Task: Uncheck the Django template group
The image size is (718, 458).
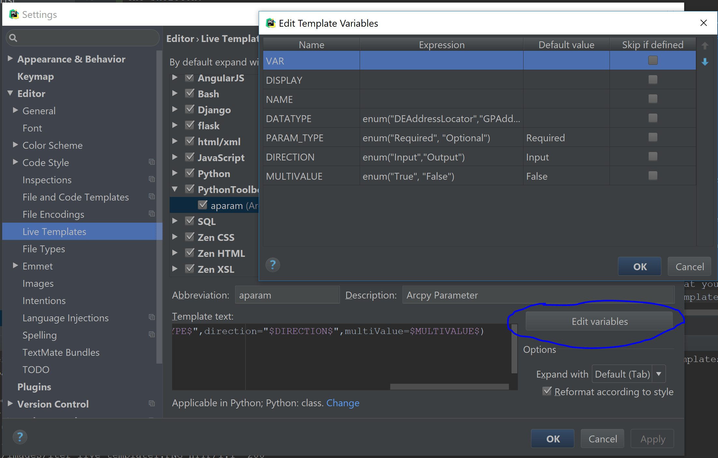Action: tap(190, 109)
